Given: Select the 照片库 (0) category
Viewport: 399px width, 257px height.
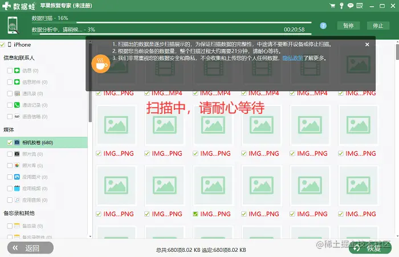Looking at the screenshot, I should click(44, 165).
